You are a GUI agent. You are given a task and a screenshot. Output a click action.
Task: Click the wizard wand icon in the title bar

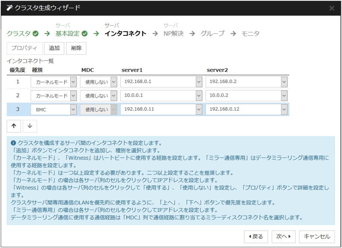click(10, 8)
